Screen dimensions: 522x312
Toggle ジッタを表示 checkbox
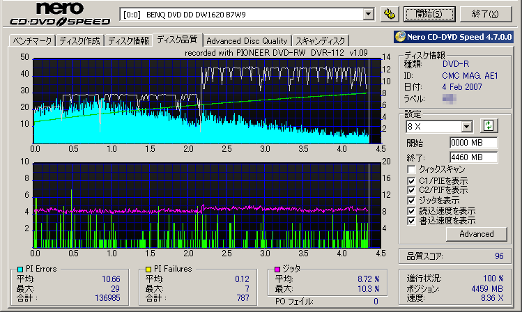pyautogui.click(x=411, y=201)
